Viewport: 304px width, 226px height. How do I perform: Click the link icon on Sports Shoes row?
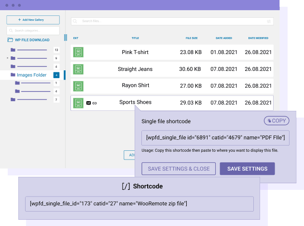point(95,103)
